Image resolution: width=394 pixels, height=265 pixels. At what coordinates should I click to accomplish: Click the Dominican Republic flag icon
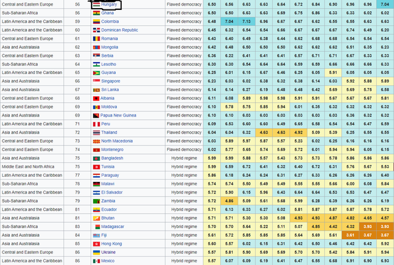(97, 30)
